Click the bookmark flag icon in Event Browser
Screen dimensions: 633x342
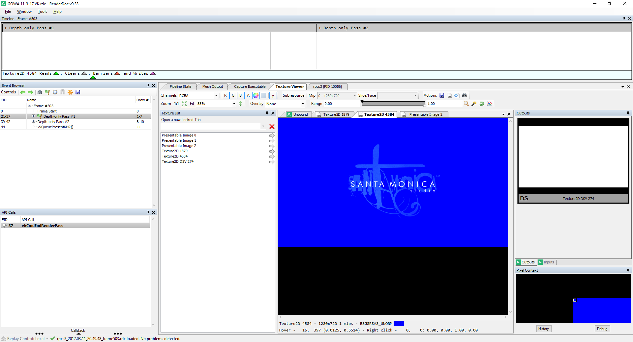coord(47,92)
